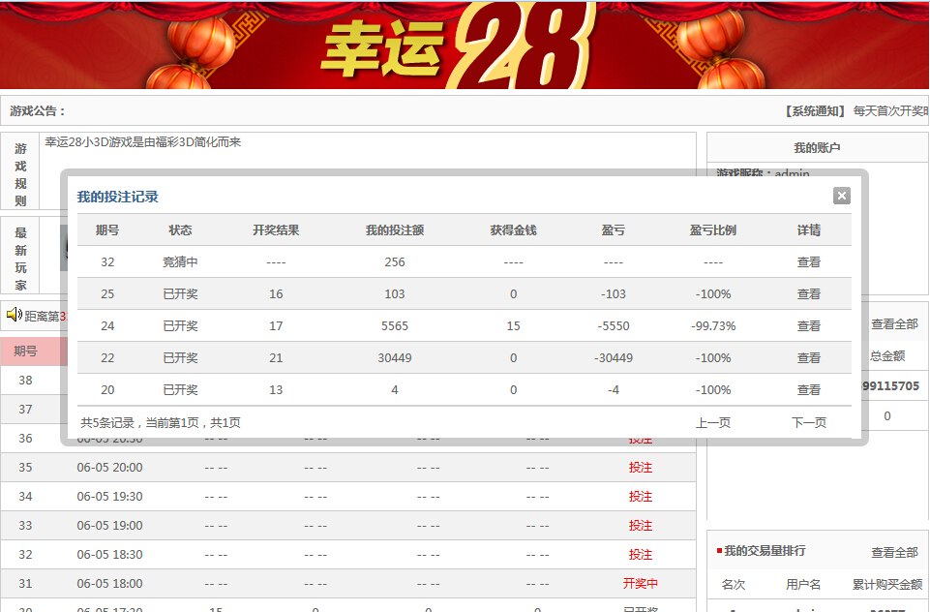Click 开奖中 status for period 31

(641, 584)
